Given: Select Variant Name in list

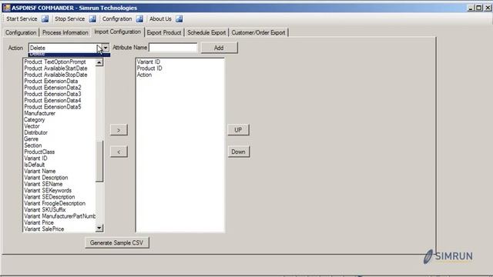Looking at the screenshot, I should 39,171.
